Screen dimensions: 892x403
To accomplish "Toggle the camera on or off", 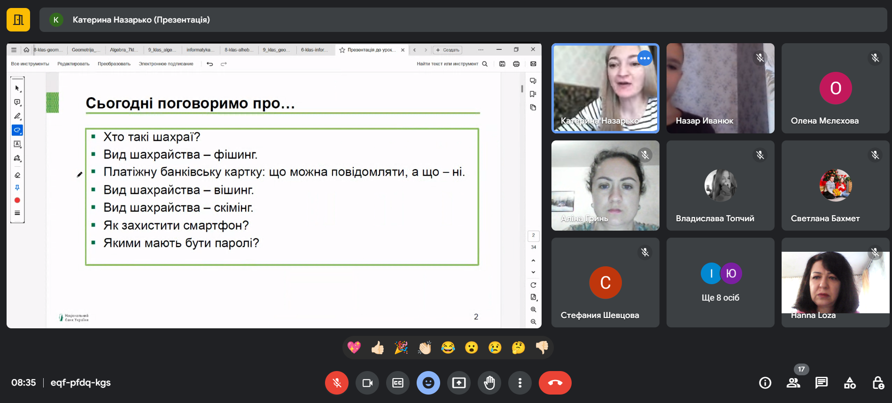I will (x=367, y=383).
